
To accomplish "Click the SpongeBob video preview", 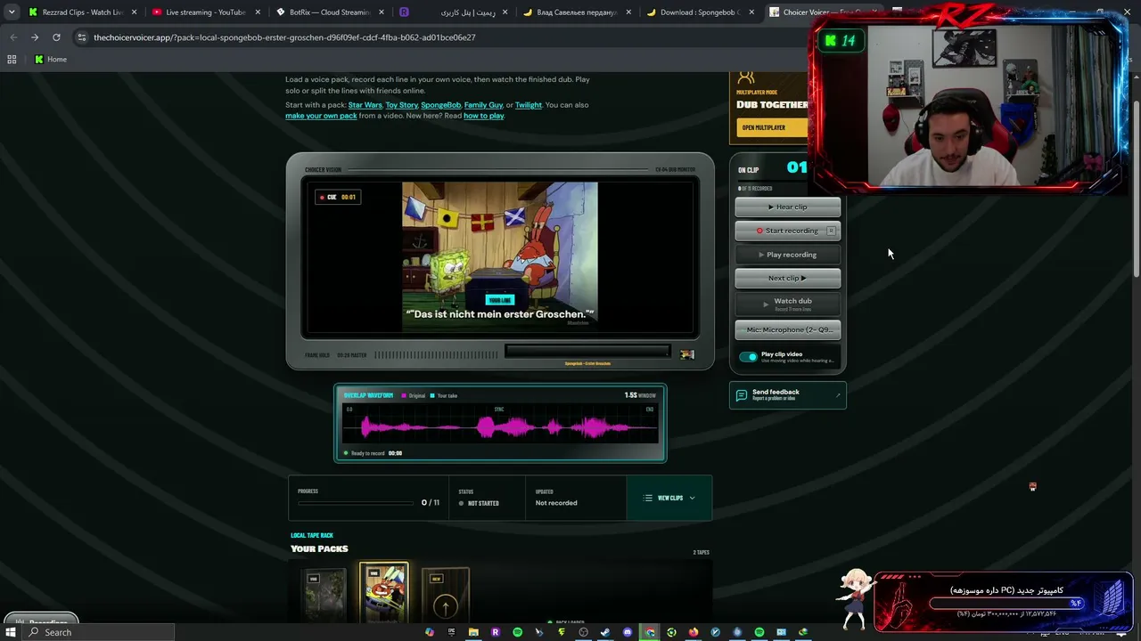I will tap(499, 256).
